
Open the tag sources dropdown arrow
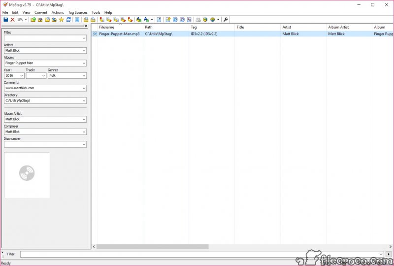pyautogui.click(x=218, y=19)
